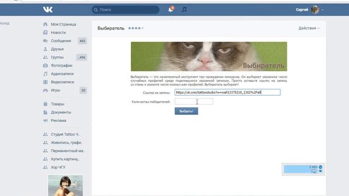Open Друзья menu item

(x=57, y=49)
